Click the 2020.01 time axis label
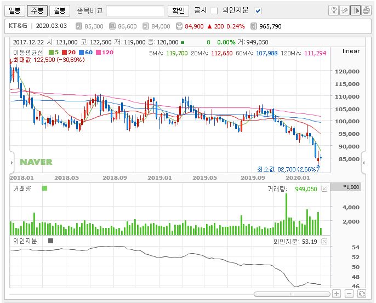 click(298, 178)
